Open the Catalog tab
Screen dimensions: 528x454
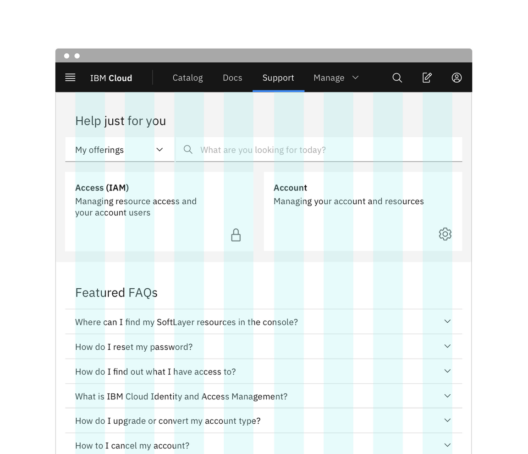coord(187,78)
